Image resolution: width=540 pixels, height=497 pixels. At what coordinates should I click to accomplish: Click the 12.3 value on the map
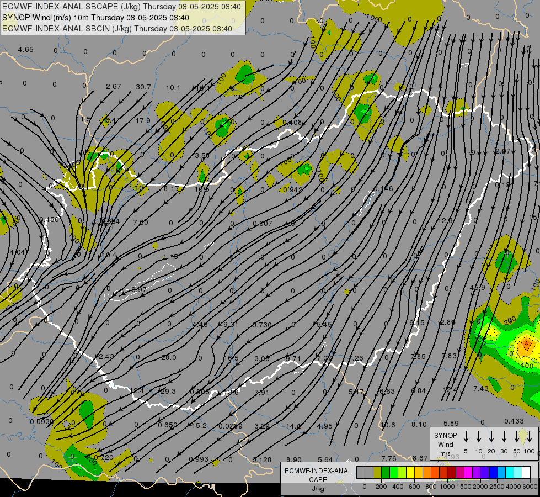pyautogui.click(x=445, y=220)
